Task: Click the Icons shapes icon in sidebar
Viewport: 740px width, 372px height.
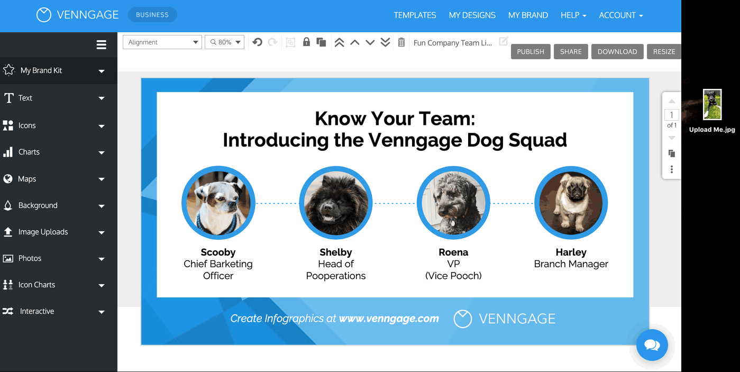Action: coord(8,125)
